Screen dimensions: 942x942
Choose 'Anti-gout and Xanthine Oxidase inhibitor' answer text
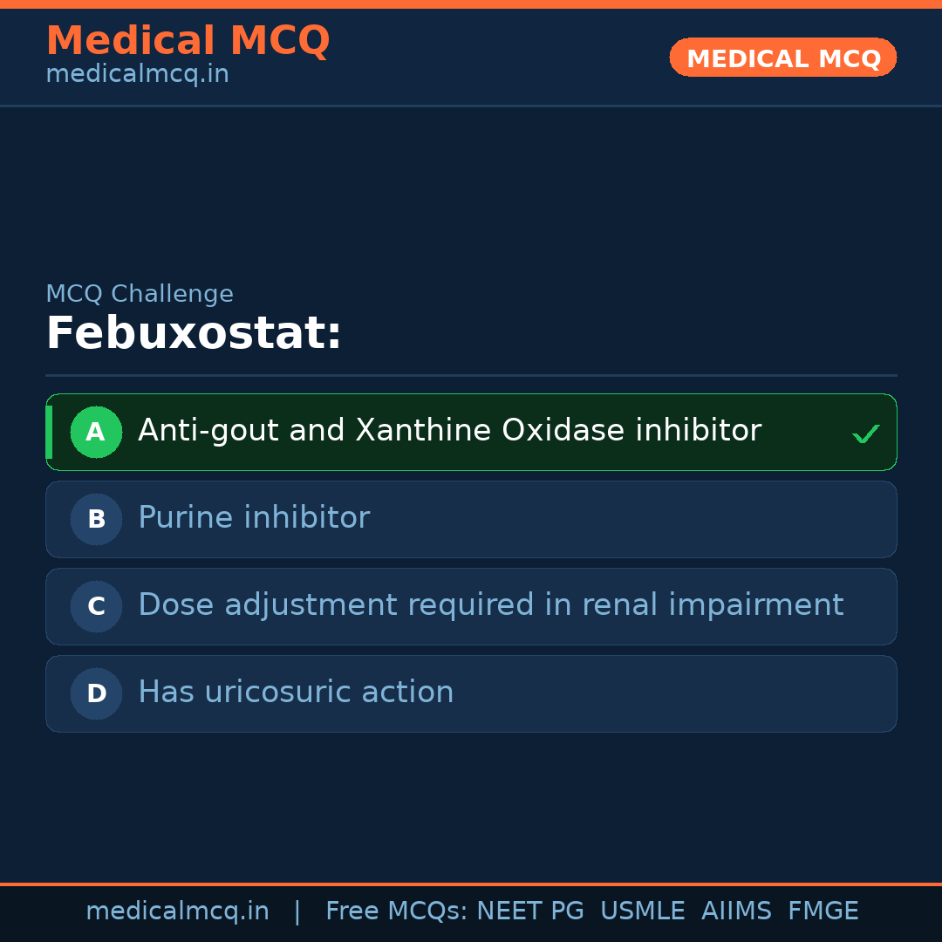pos(449,431)
